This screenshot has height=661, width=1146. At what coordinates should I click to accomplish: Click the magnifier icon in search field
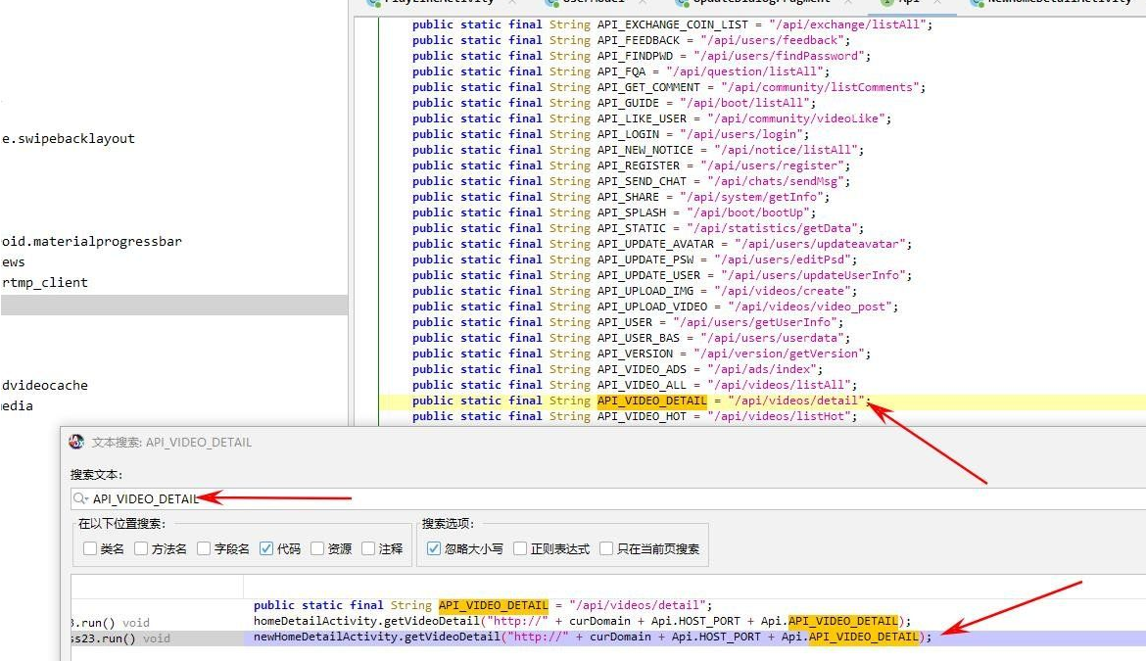80,498
